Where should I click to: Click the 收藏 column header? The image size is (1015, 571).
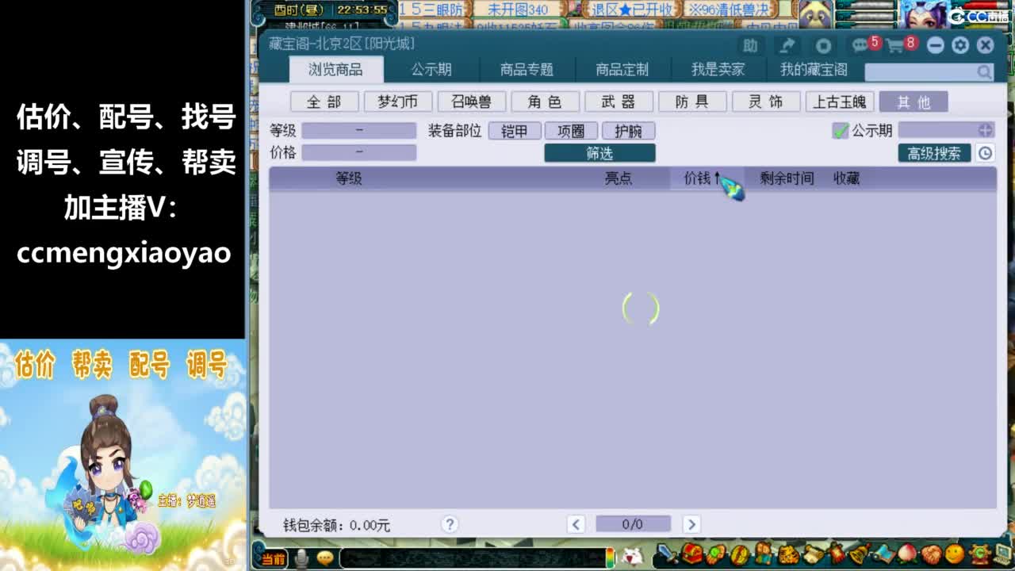click(846, 178)
